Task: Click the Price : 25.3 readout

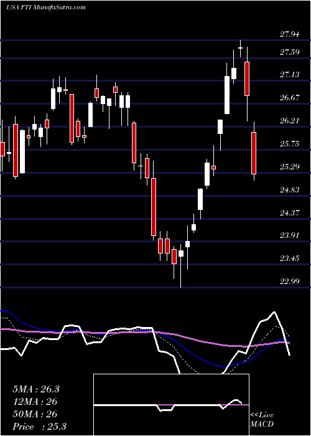Action: (39, 427)
